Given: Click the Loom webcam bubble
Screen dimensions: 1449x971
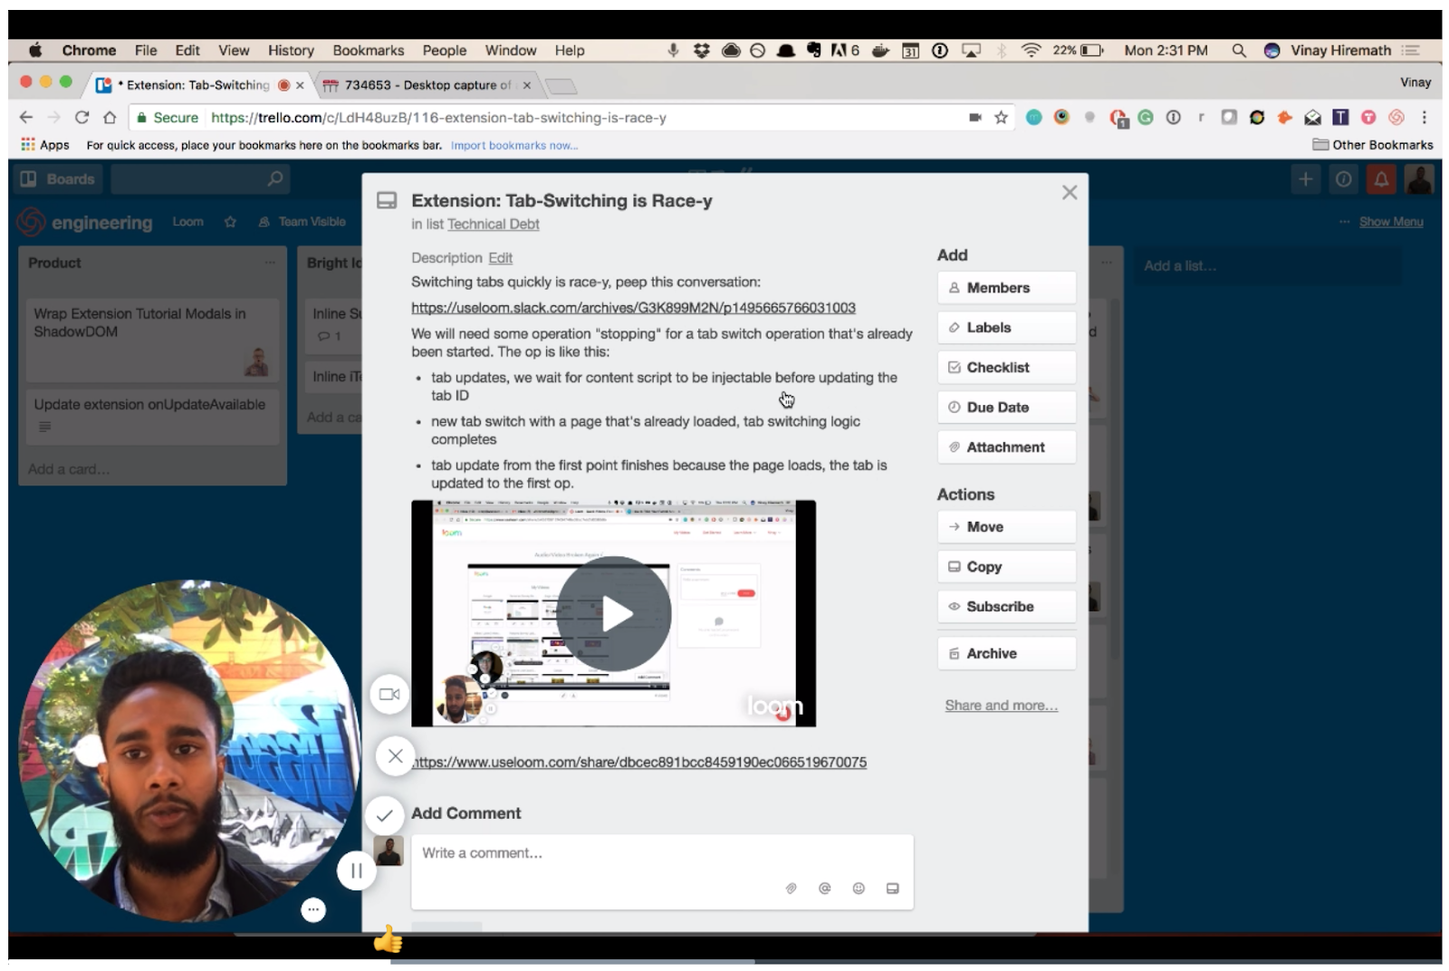Looking at the screenshot, I should tap(190, 751).
